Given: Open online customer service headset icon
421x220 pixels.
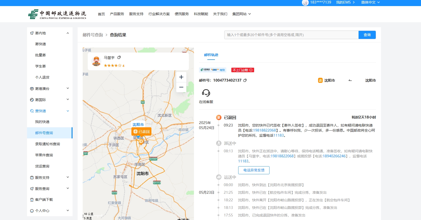Looking at the screenshot, I should coord(206,93).
